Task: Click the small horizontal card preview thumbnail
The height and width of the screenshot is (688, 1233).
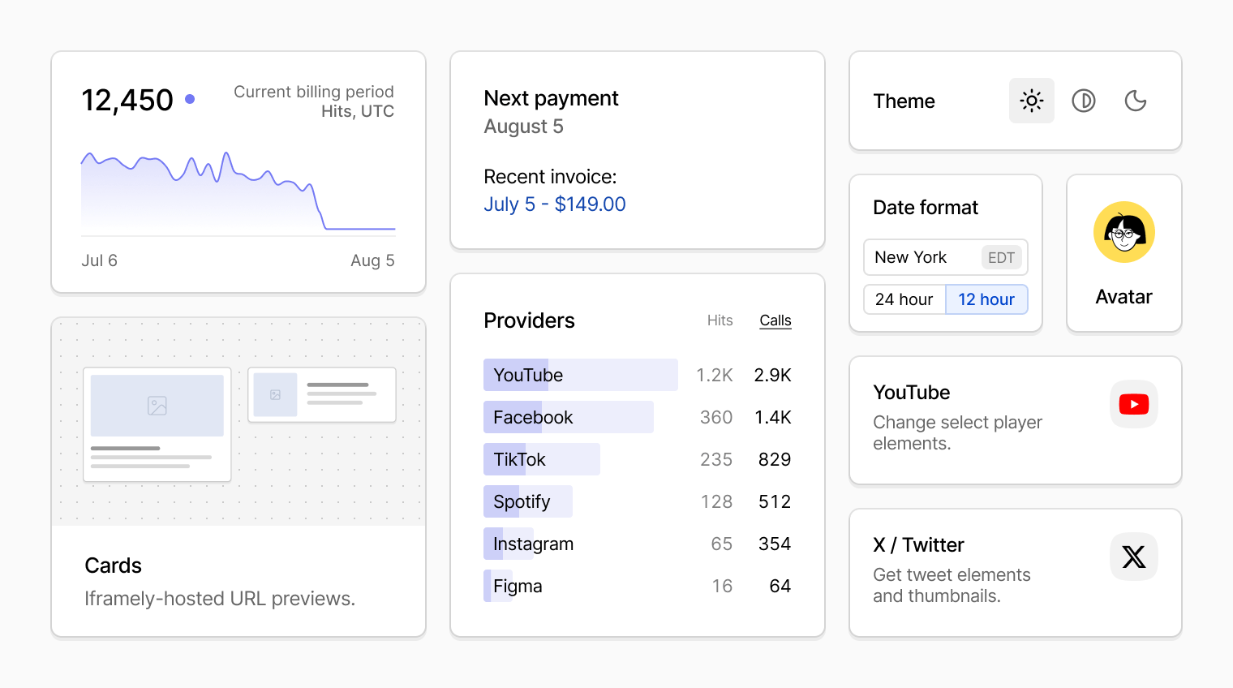Action: pyautogui.click(x=322, y=395)
